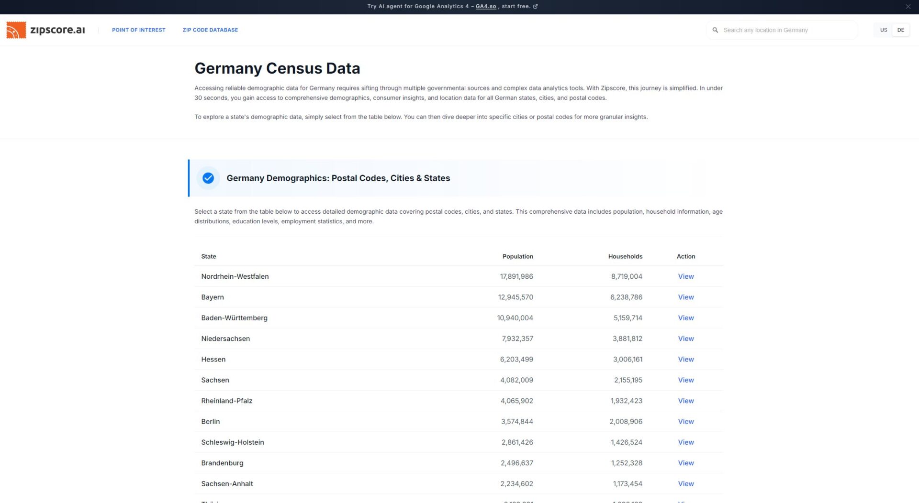This screenshot has height=503, width=919.
Task: Open Berlin's View link
Action: [x=685, y=421]
